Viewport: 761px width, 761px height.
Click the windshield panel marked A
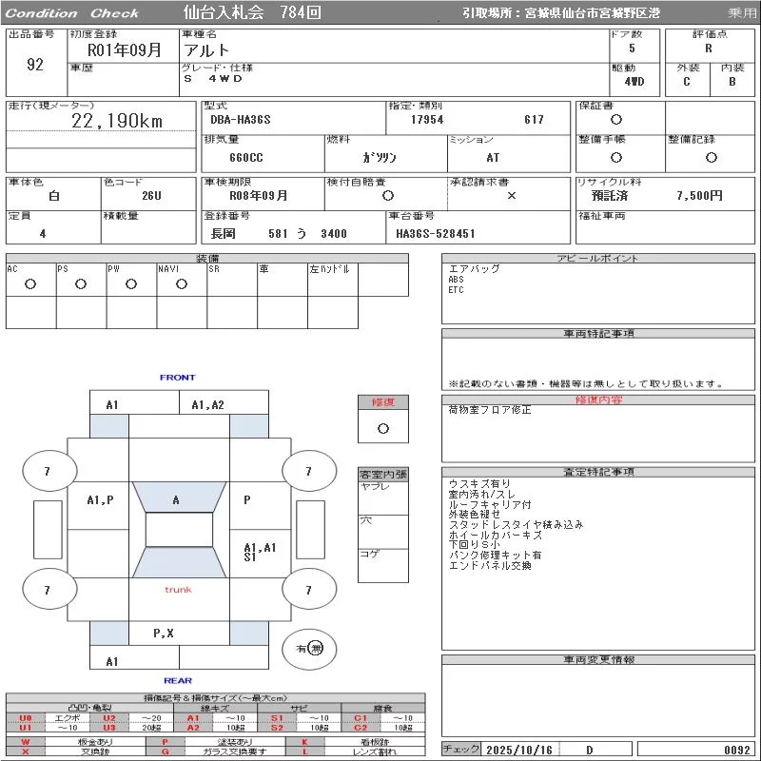point(176,499)
